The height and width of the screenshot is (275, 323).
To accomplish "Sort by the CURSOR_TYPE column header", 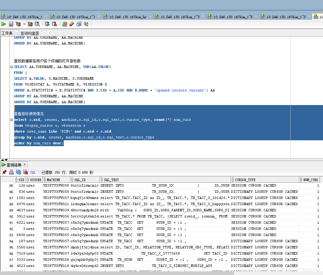I will (265, 180).
